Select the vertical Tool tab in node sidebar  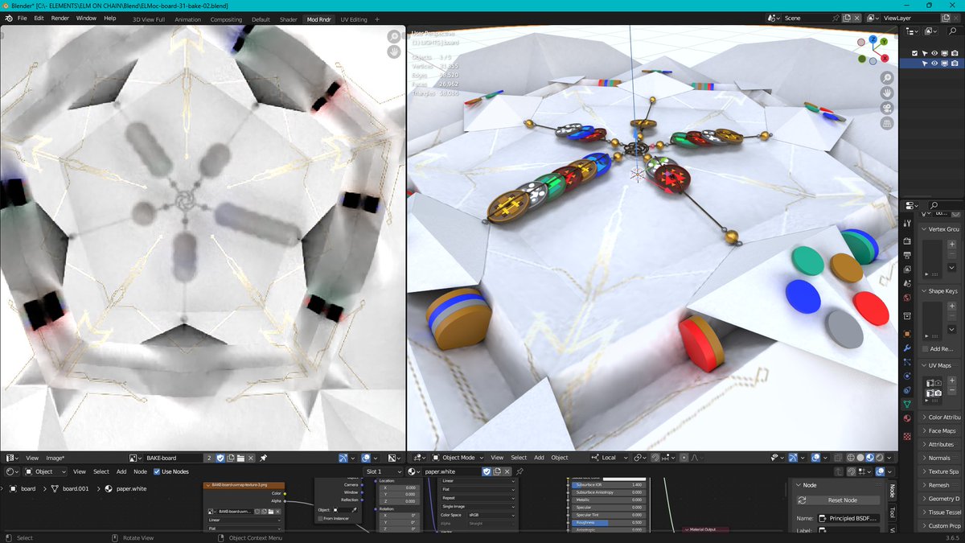pyautogui.click(x=893, y=512)
